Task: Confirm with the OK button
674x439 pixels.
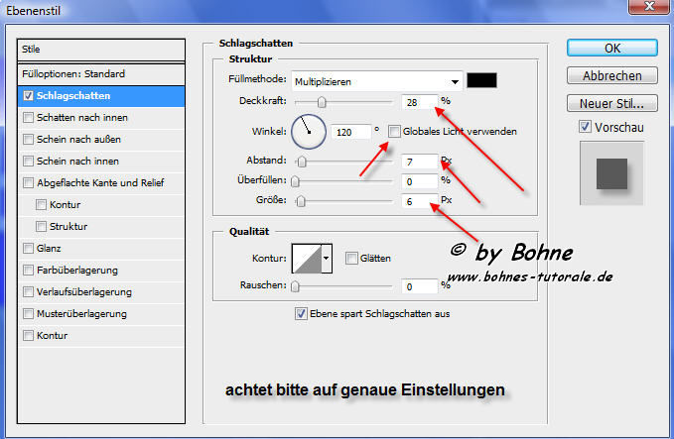Action: (x=612, y=49)
